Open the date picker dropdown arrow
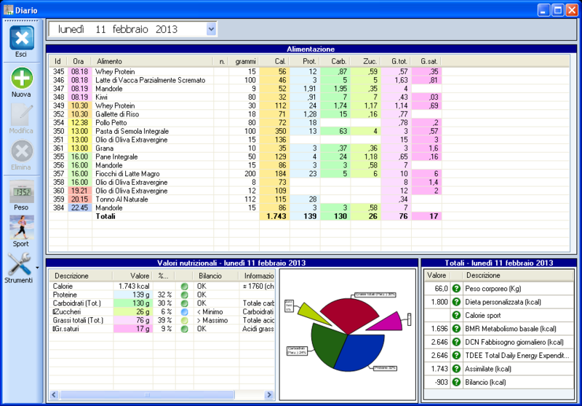582x406 pixels. pyautogui.click(x=211, y=29)
